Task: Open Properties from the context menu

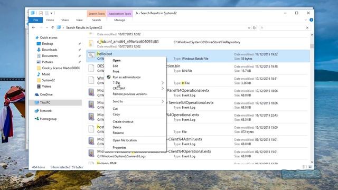Action: pos(119,148)
